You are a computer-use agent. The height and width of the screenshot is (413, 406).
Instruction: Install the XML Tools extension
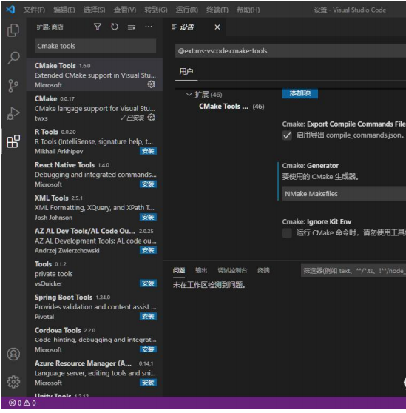point(148,217)
